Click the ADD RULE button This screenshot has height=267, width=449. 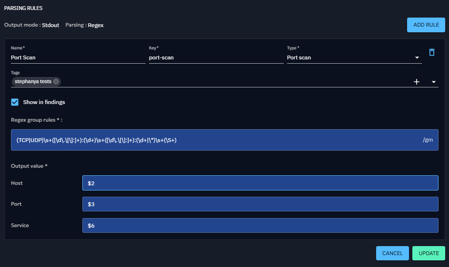click(x=426, y=25)
